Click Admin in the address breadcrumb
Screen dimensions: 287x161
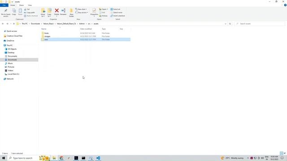[x=82, y=24]
